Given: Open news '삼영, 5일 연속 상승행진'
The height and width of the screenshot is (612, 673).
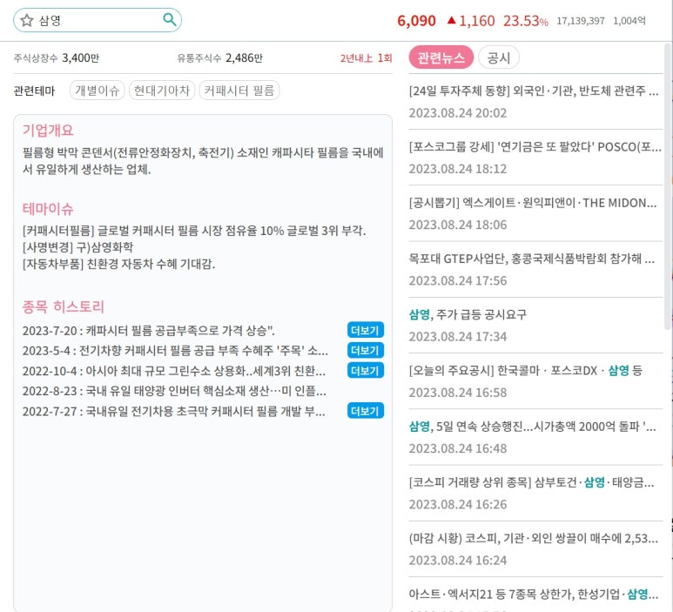Looking at the screenshot, I should click(532, 427).
